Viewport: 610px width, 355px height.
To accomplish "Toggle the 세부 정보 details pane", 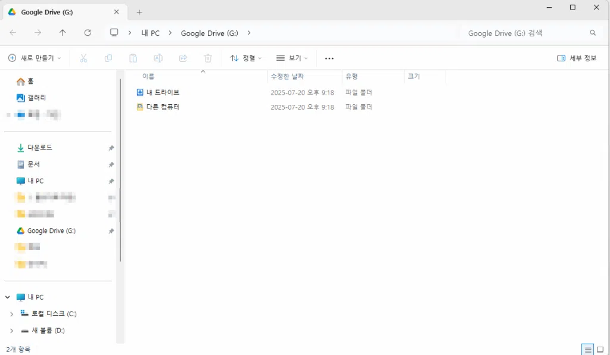I will pos(576,58).
